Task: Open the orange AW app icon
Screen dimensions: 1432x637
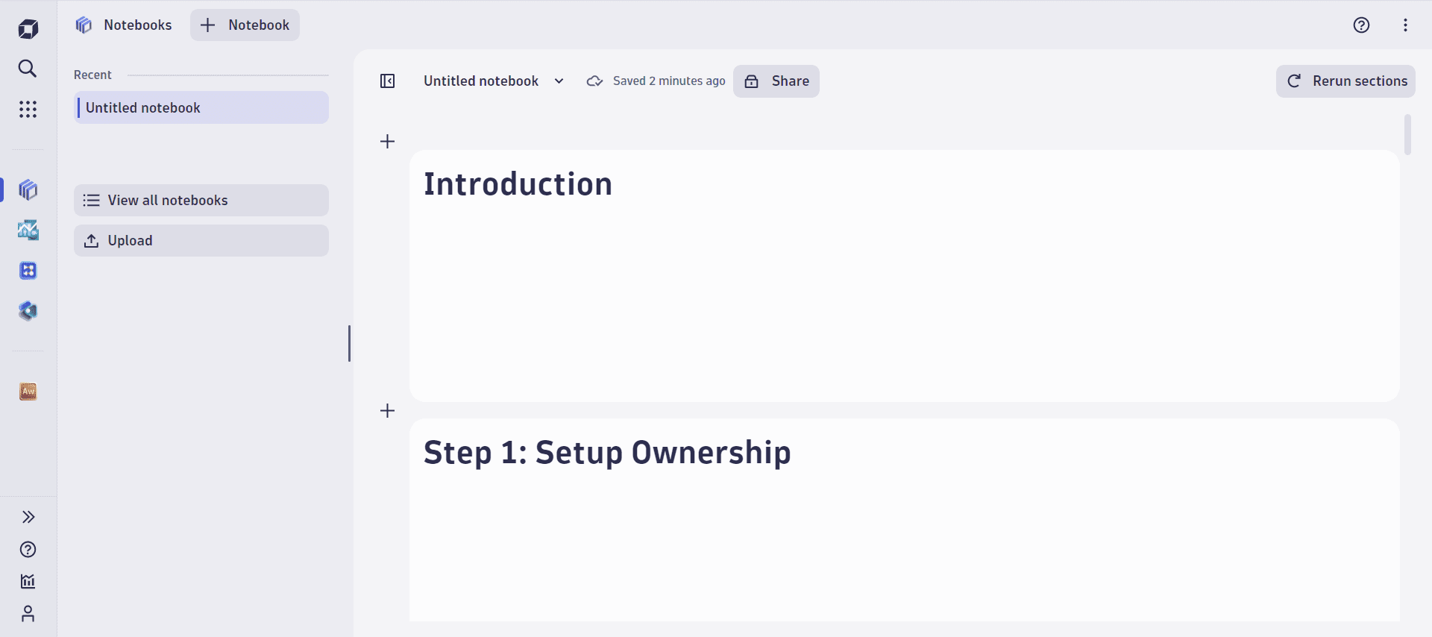Action: tap(28, 392)
